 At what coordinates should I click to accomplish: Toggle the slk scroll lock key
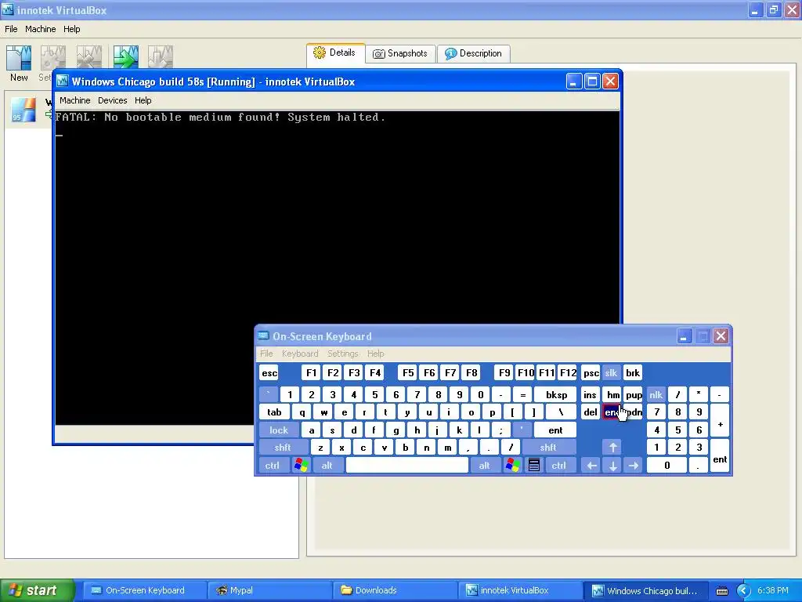point(611,373)
